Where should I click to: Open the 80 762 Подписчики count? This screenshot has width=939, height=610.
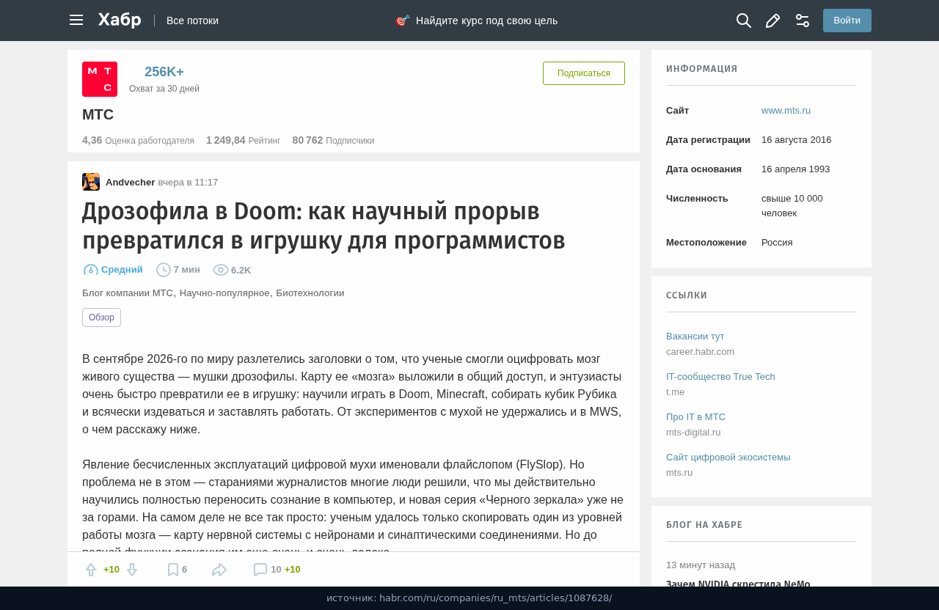point(333,140)
